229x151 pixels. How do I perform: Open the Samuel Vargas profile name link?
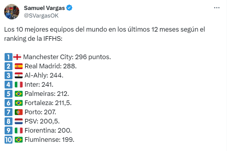point(44,8)
